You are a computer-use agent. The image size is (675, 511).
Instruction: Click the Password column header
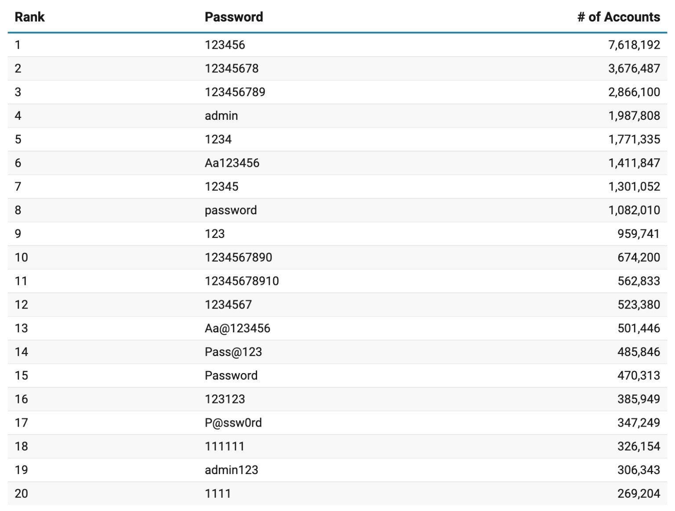234,17
